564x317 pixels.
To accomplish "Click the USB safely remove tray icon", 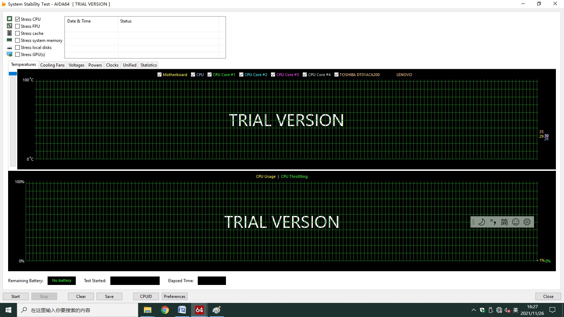I will click(491, 310).
